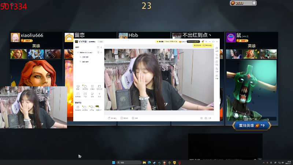Viewport: 293px width, 165px height.
Task: Open the Windows Start menu
Action: (114, 162)
